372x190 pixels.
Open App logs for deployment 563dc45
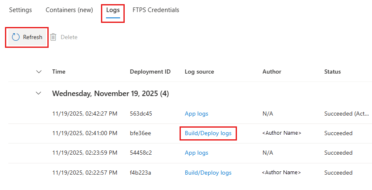(197, 114)
